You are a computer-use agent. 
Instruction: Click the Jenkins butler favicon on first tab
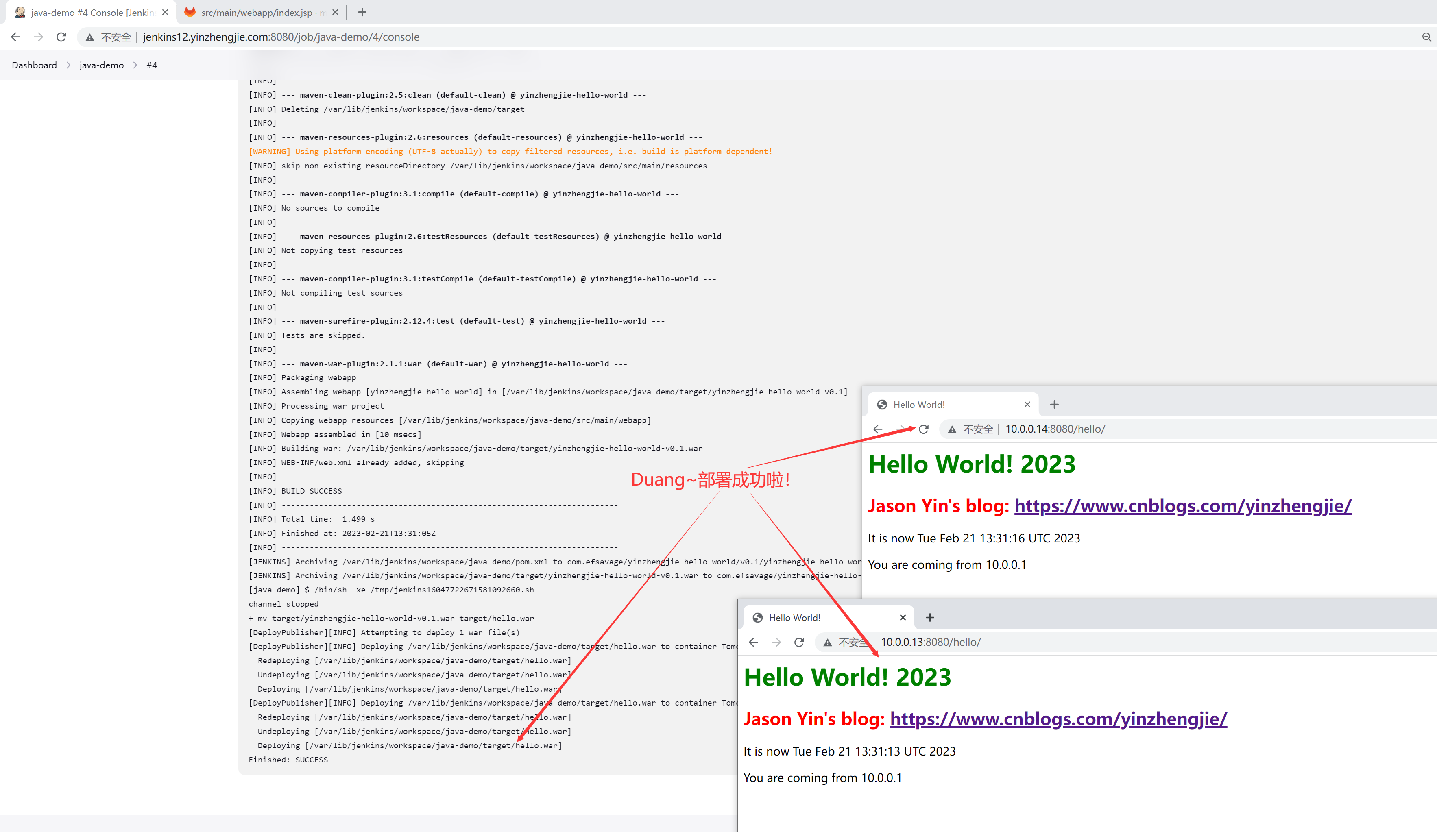click(20, 12)
